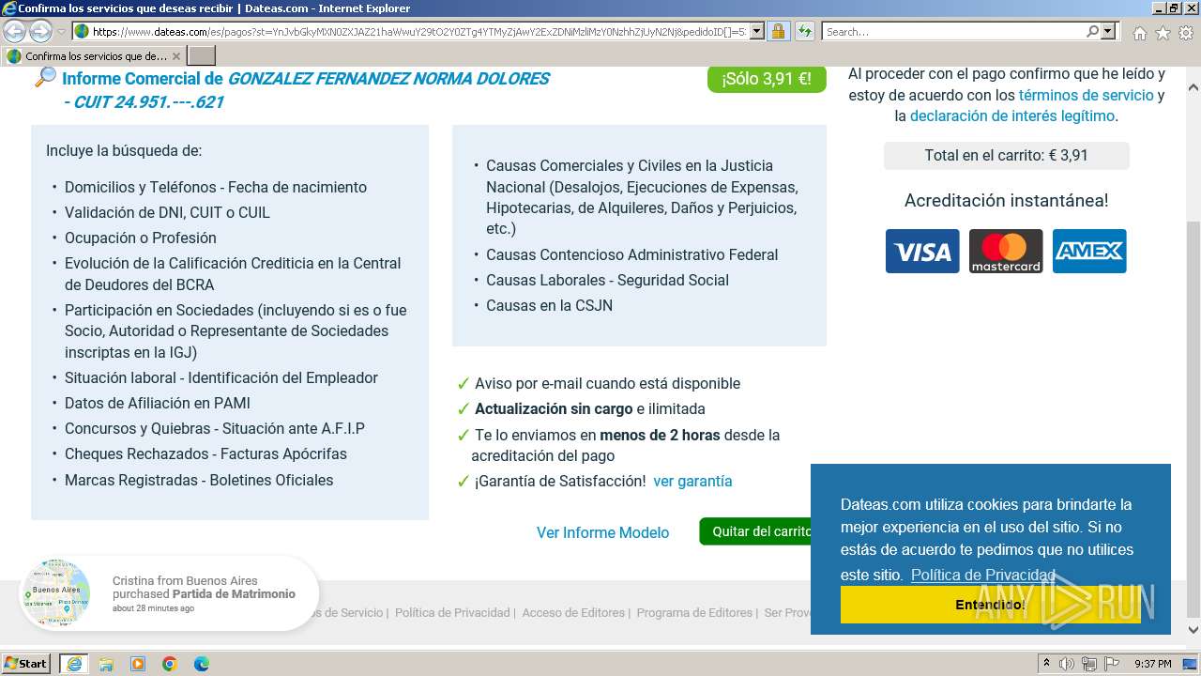
Task: Click the security lock icon
Action: point(778,32)
